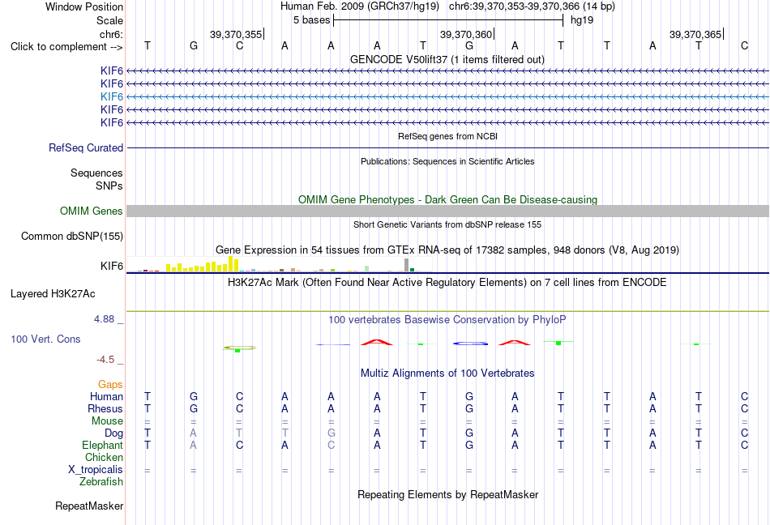Click the Human alignment row label

[x=106, y=396]
